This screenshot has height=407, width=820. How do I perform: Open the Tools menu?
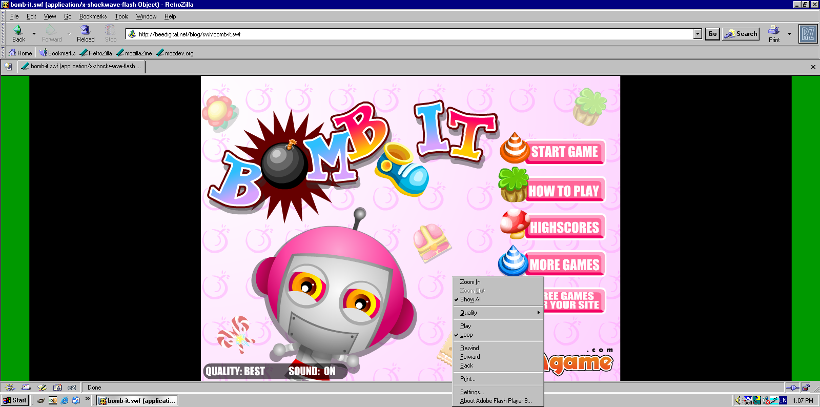pos(121,16)
